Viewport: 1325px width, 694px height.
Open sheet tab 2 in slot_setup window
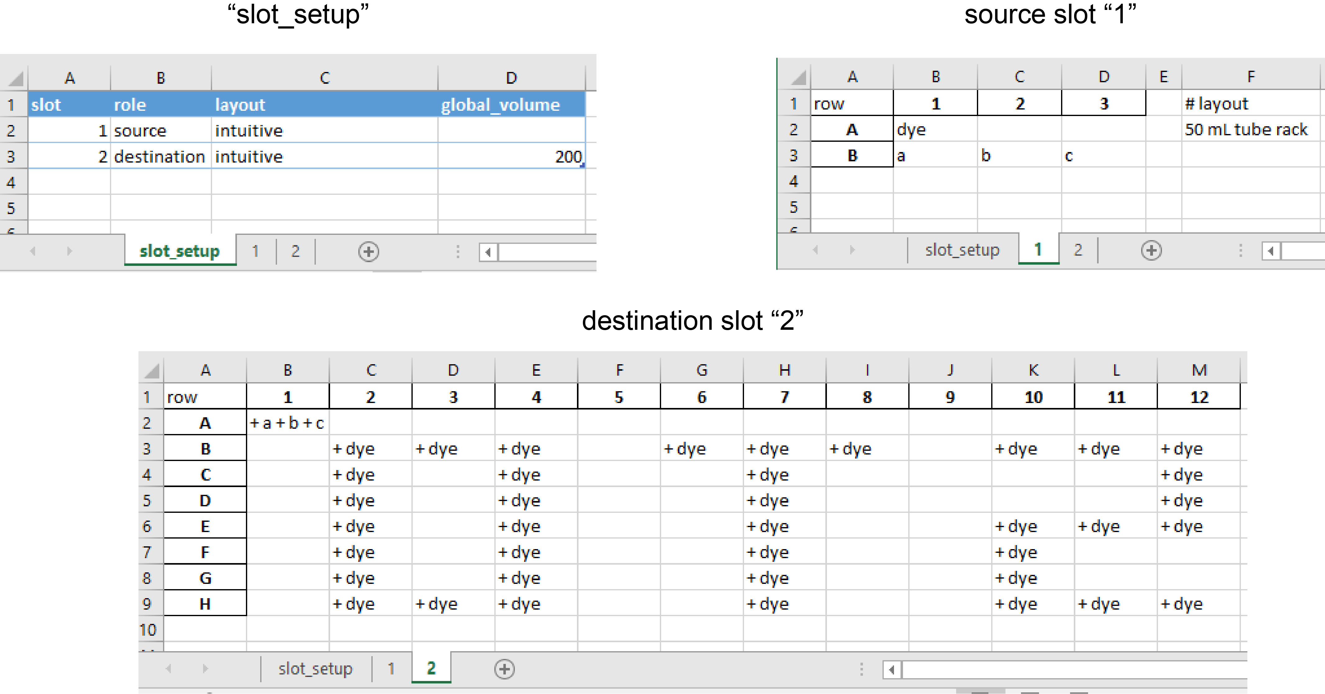[x=295, y=251]
